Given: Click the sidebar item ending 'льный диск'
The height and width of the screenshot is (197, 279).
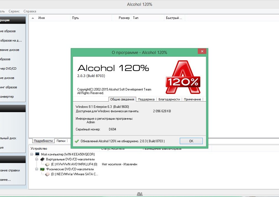Looking at the screenshot, I should click(8, 138).
